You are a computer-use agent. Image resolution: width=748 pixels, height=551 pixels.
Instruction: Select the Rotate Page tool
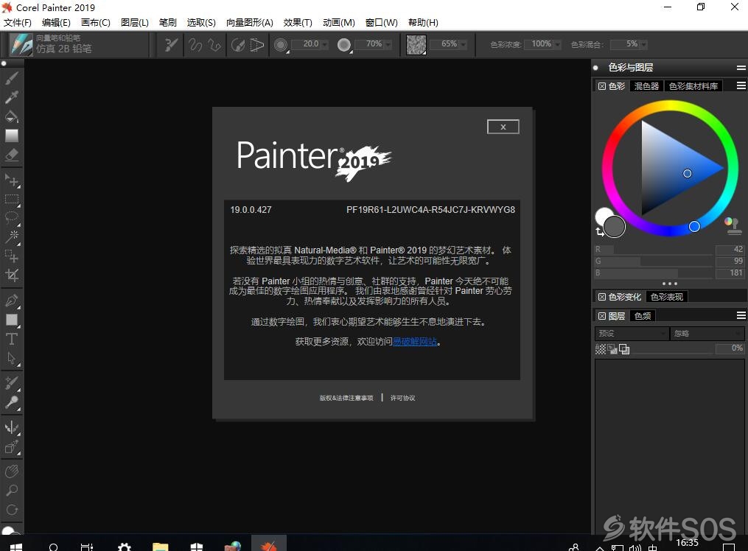(x=12, y=510)
